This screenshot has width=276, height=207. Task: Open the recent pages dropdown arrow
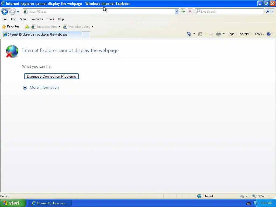[x=18, y=12]
